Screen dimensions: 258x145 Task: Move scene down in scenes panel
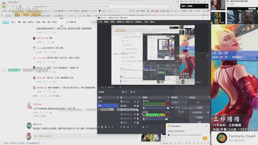click(x=113, y=127)
